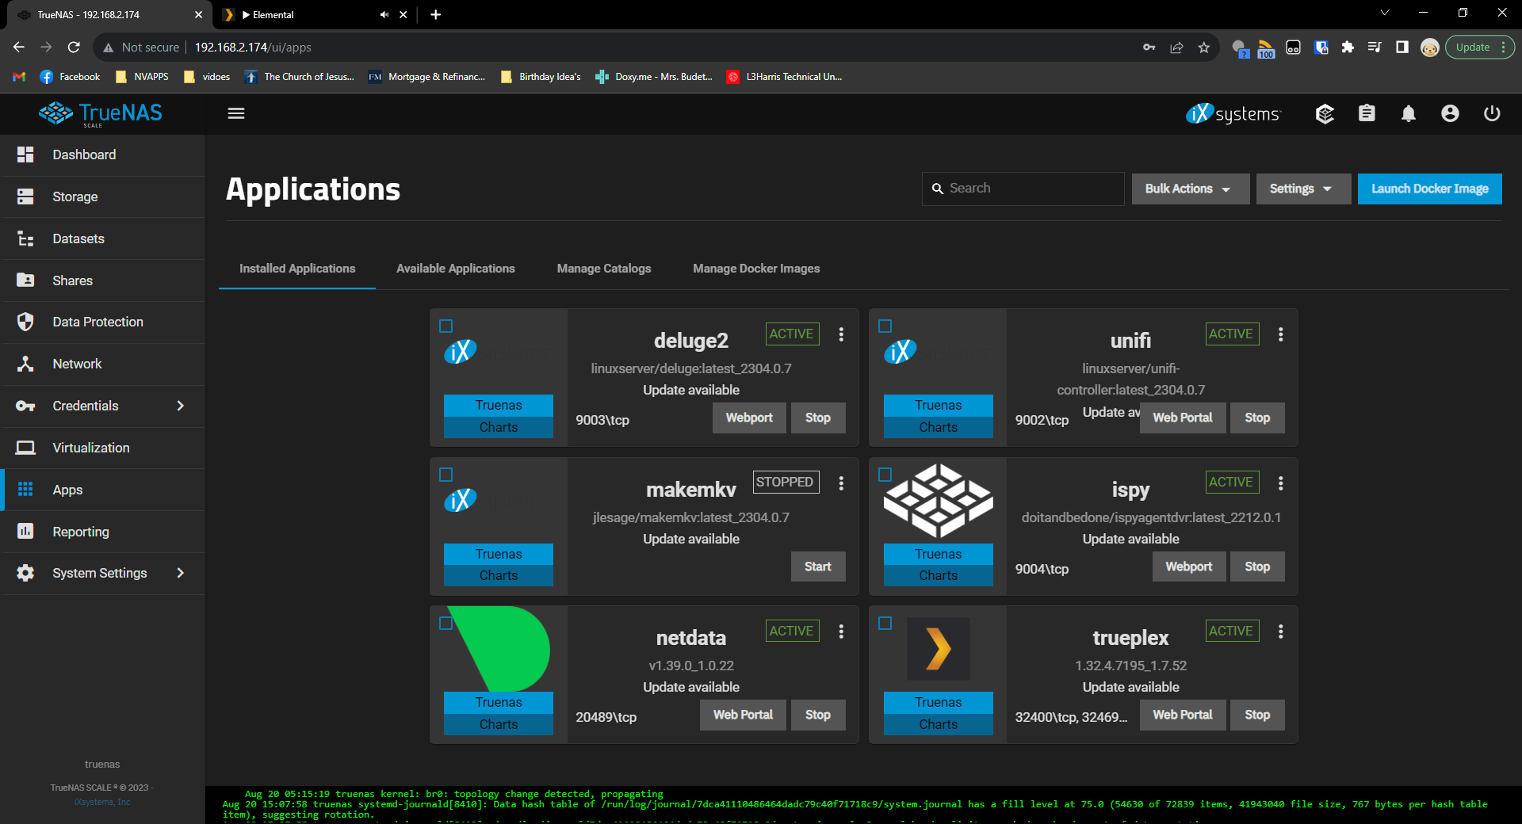Click Launch Docker Image button
Viewport: 1522px width, 824px height.
[1429, 189]
